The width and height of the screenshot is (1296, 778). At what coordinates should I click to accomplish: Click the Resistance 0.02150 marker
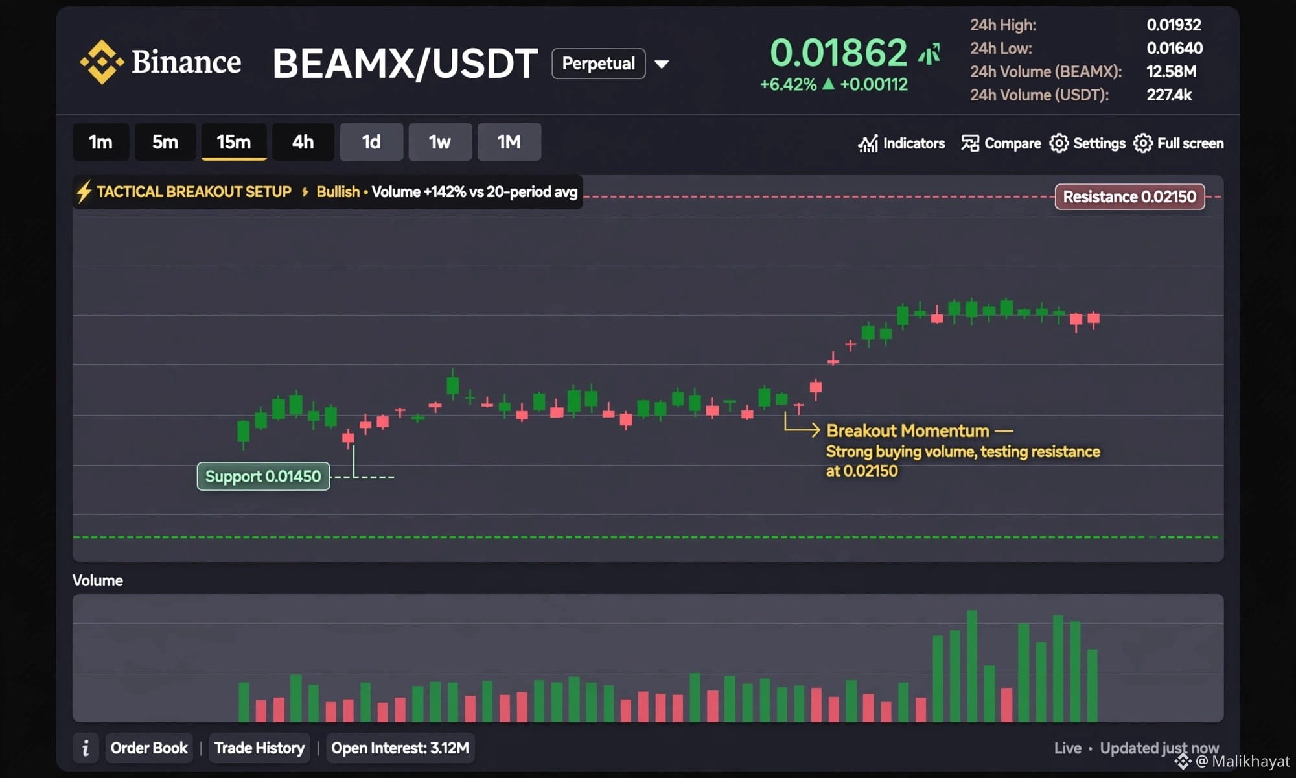pos(1129,196)
